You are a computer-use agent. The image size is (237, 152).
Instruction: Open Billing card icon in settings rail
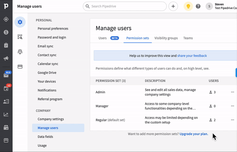[x=20, y=67]
